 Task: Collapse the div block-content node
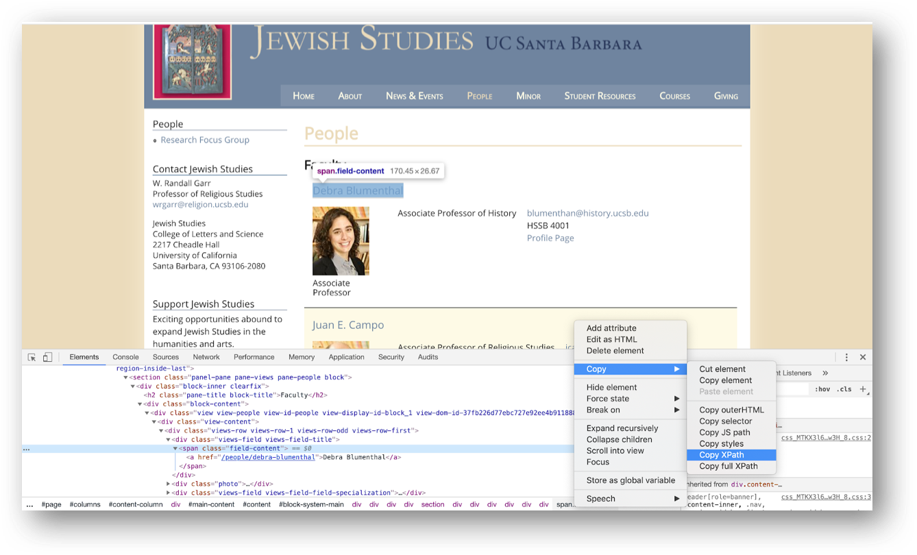tap(140, 404)
